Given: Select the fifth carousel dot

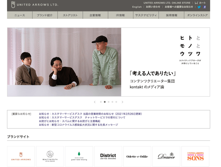Looking at the screenshot, I should tap(116, 102).
